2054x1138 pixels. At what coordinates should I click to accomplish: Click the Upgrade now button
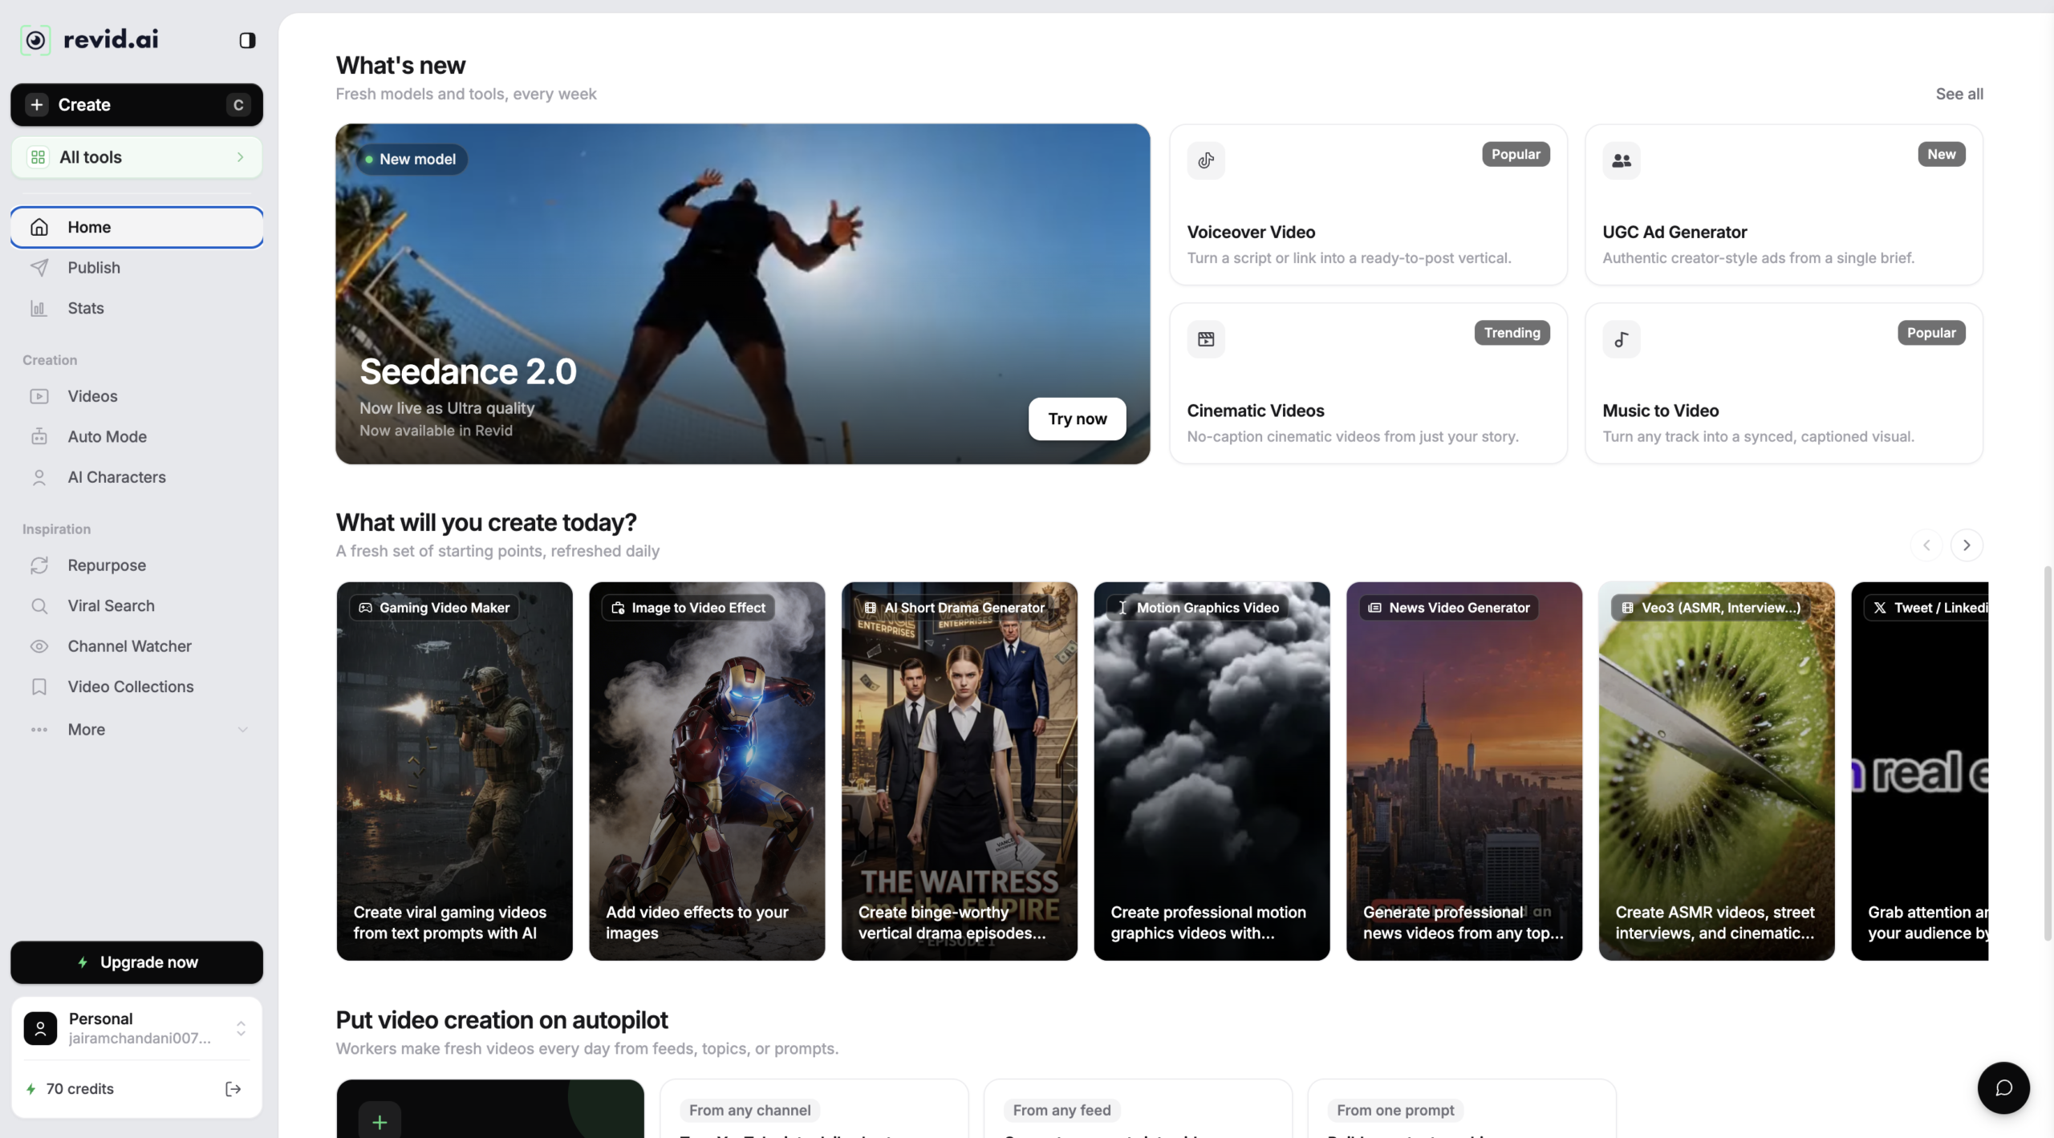pos(136,962)
